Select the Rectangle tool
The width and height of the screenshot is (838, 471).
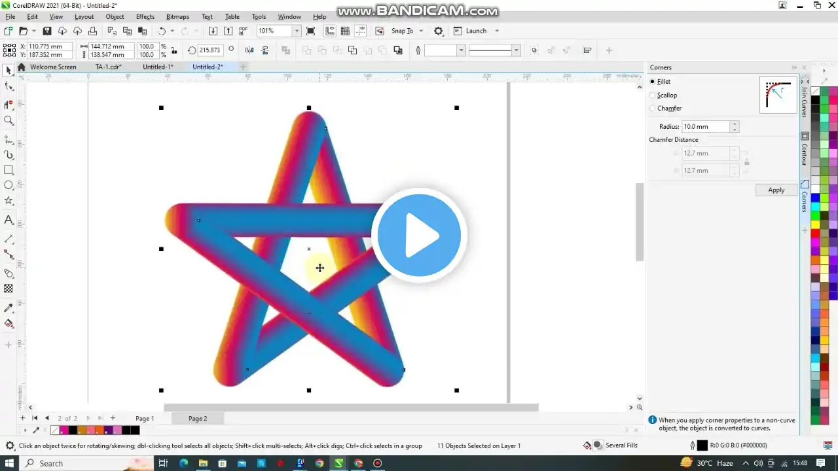point(9,170)
